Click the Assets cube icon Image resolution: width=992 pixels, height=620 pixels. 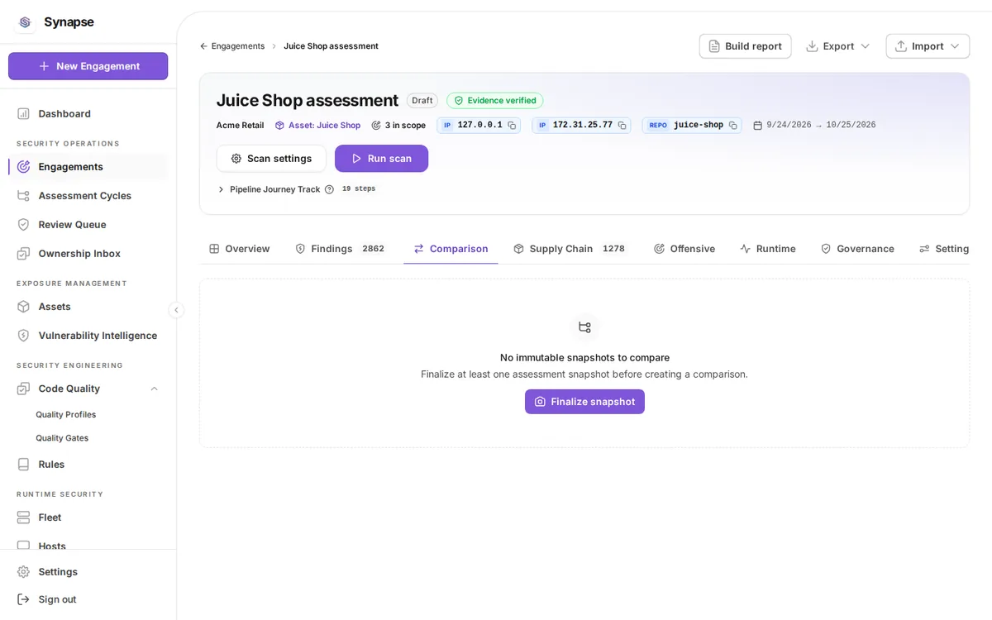click(23, 307)
